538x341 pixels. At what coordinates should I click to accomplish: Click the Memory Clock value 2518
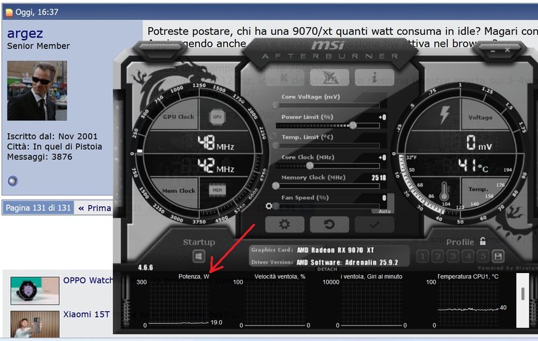(379, 178)
